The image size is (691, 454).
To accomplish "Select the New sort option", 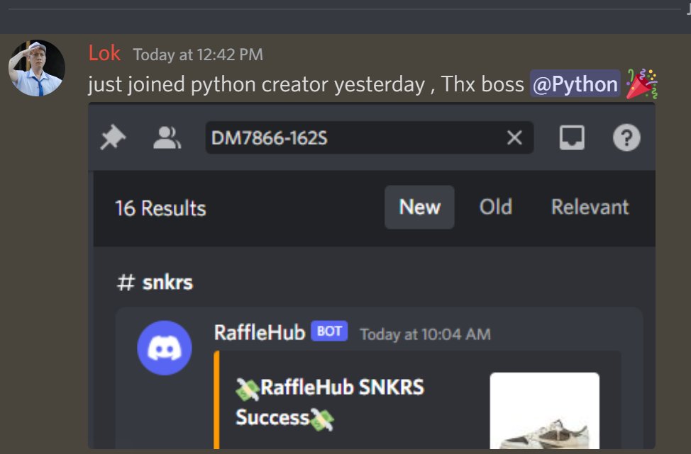I will (x=419, y=208).
